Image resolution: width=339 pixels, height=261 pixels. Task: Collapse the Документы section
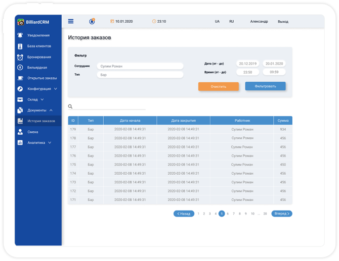[51, 110]
